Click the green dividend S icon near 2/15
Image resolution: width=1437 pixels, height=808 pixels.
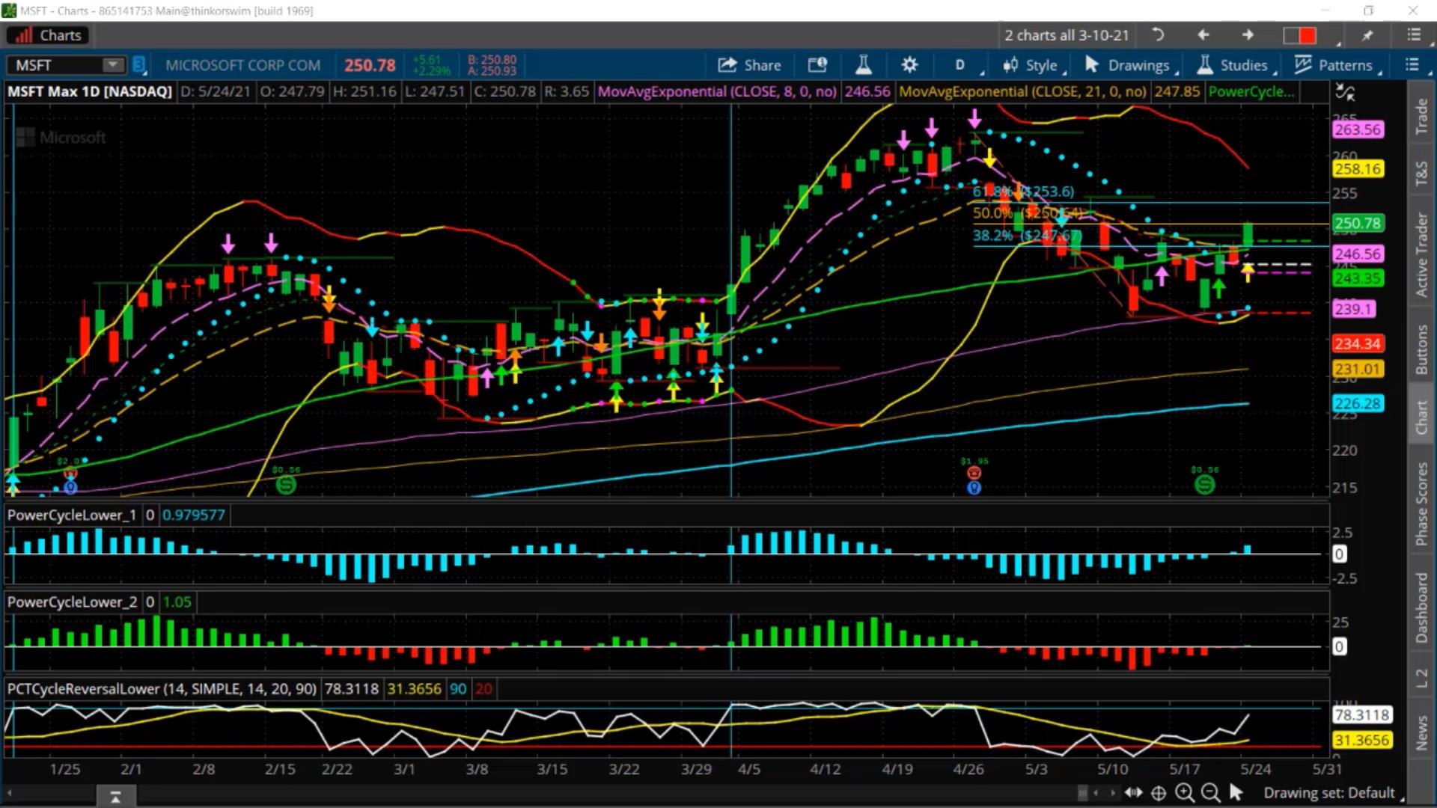tap(286, 485)
